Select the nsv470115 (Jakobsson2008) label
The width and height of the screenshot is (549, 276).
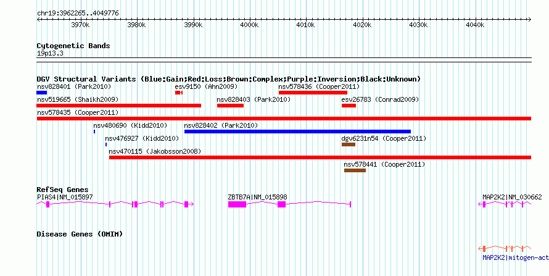point(155,151)
